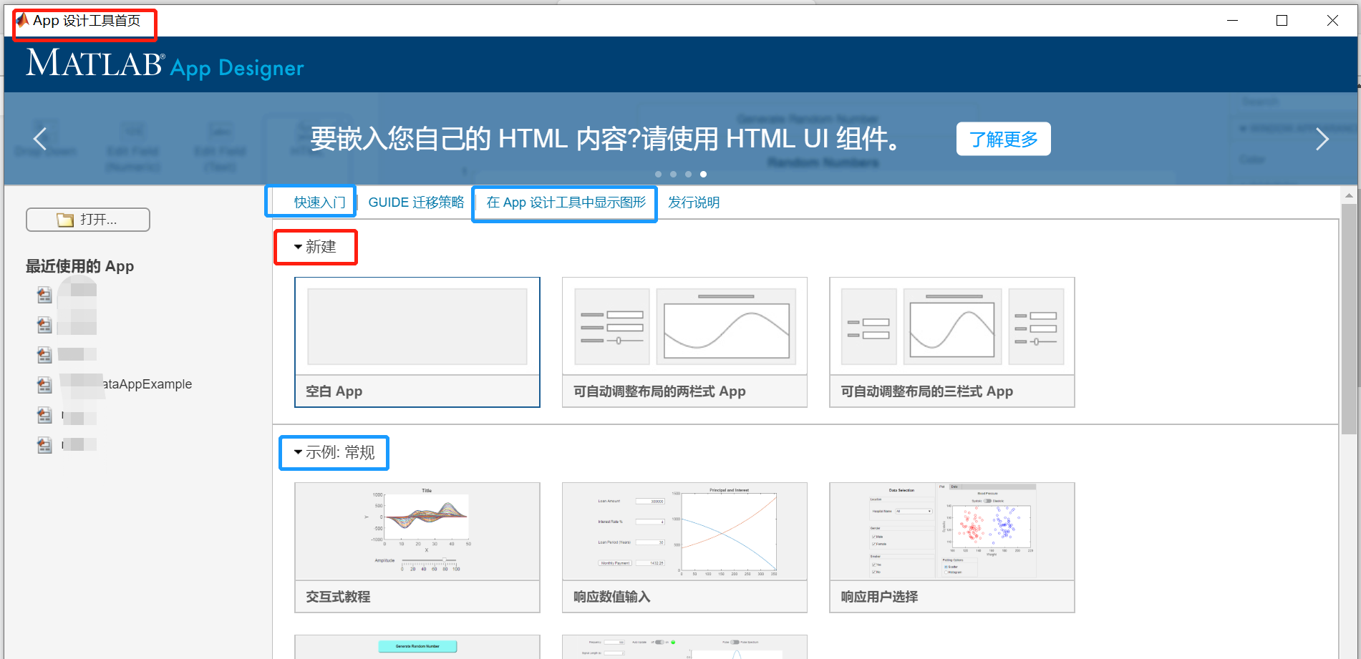Click the scrollbar up arrow
Screen dimensions: 1361x659
[x=1349, y=195]
